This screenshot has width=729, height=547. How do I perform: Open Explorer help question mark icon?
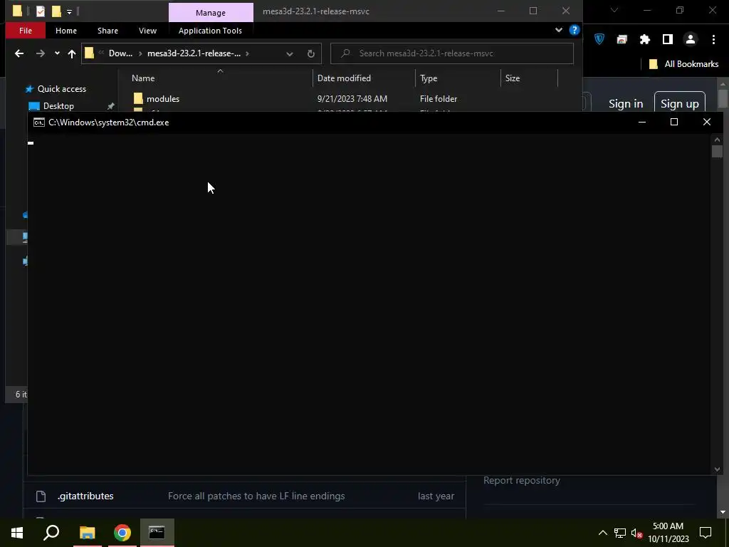click(x=575, y=30)
